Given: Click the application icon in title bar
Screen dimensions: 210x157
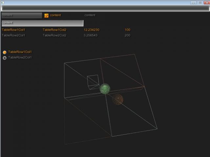Looking at the screenshot, I should [3, 3].
